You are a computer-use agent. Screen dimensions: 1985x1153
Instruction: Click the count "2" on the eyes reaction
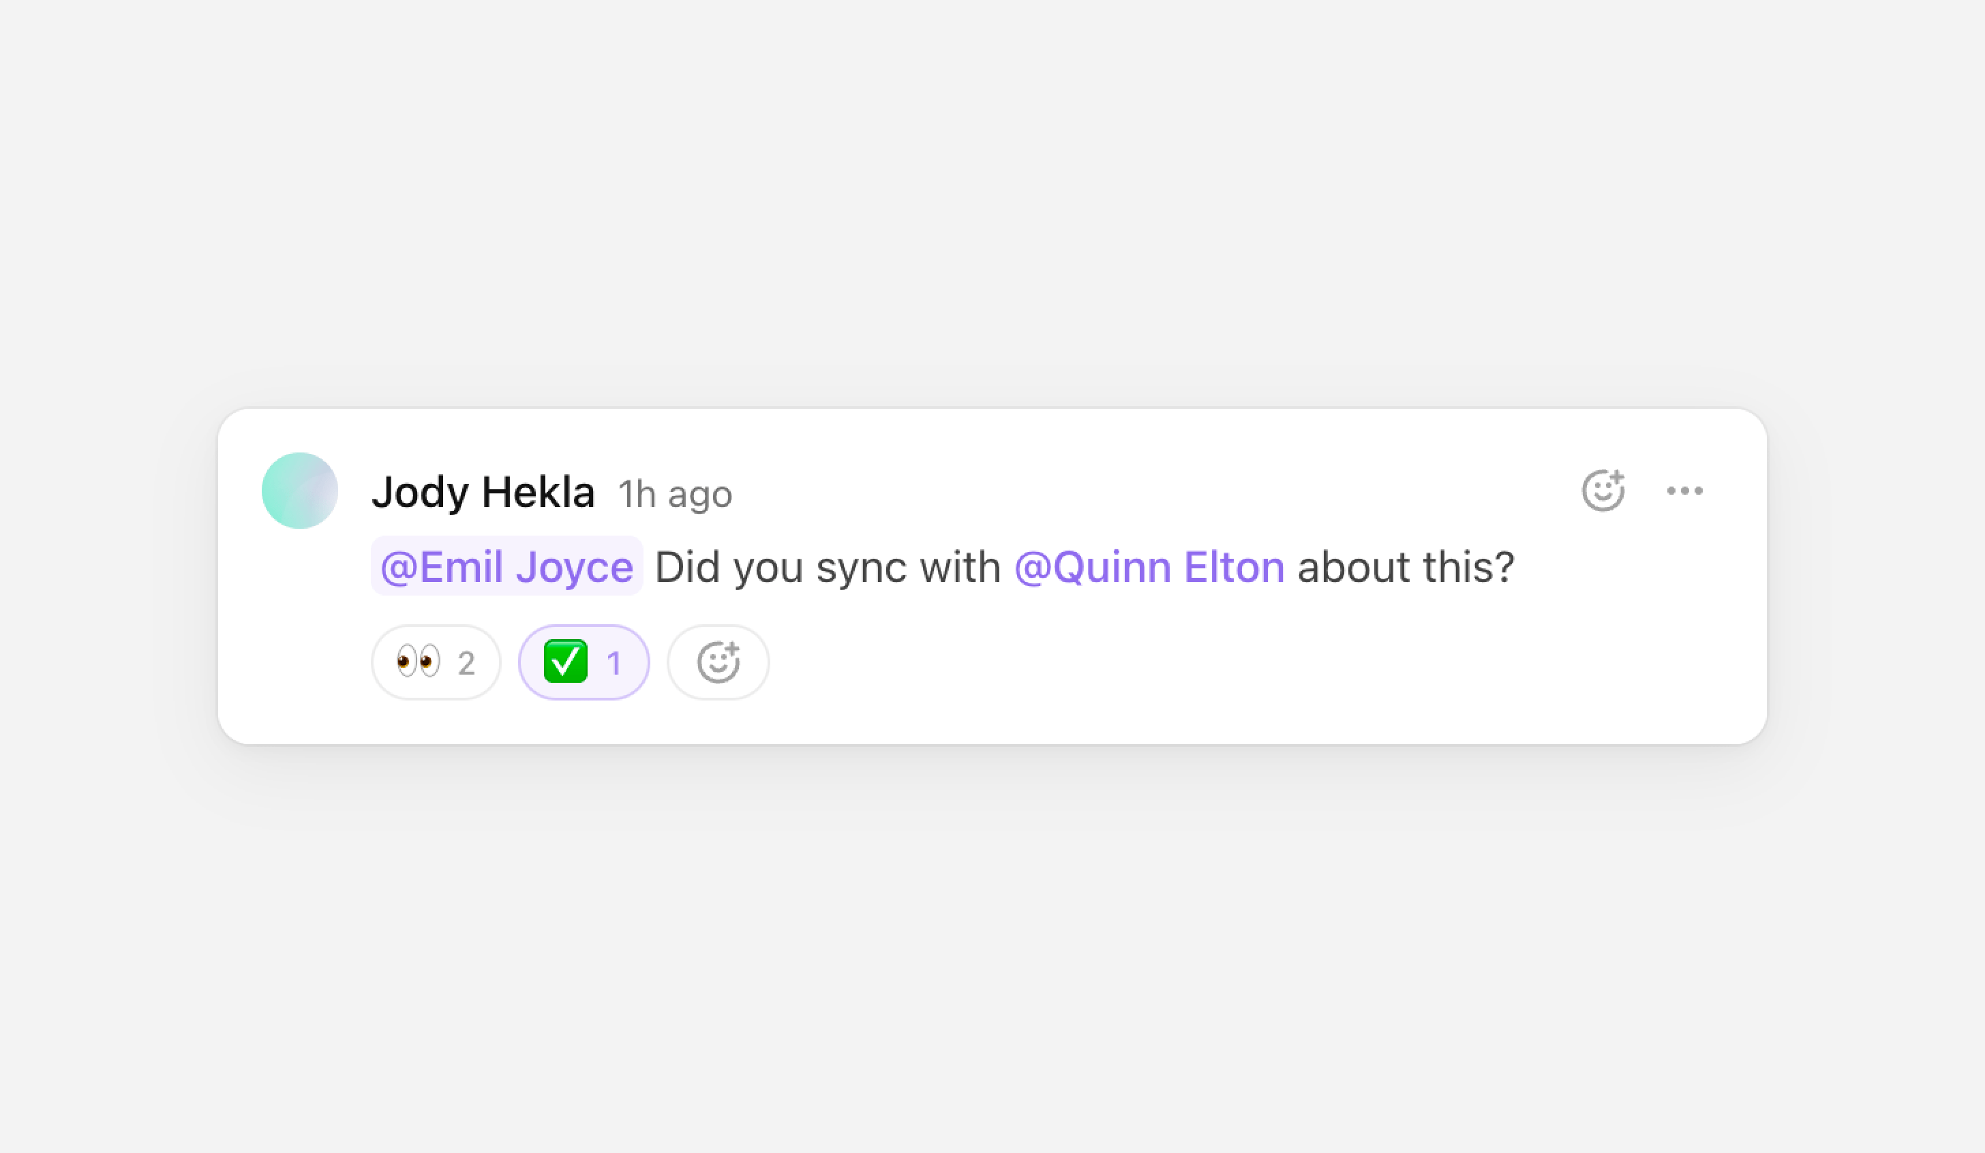tap(466, 663)
